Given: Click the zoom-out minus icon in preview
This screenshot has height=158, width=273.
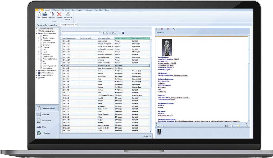Looking at the screenshot, I should click(x=232, y=126).
